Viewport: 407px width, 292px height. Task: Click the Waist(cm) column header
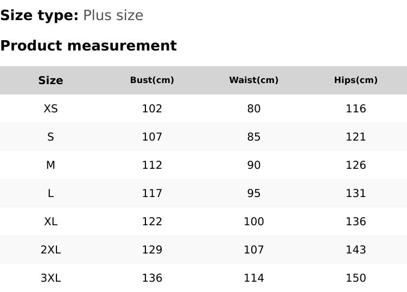coord(253,80)
